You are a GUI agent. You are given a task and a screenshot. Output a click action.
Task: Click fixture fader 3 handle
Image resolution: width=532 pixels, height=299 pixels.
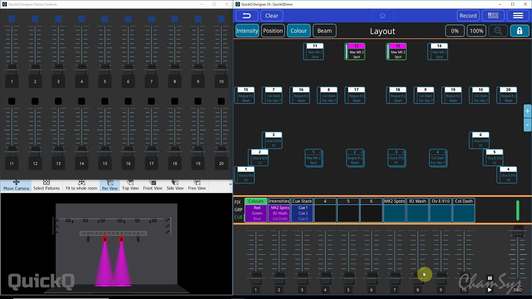pyautogui.click(x=58, y=70)
